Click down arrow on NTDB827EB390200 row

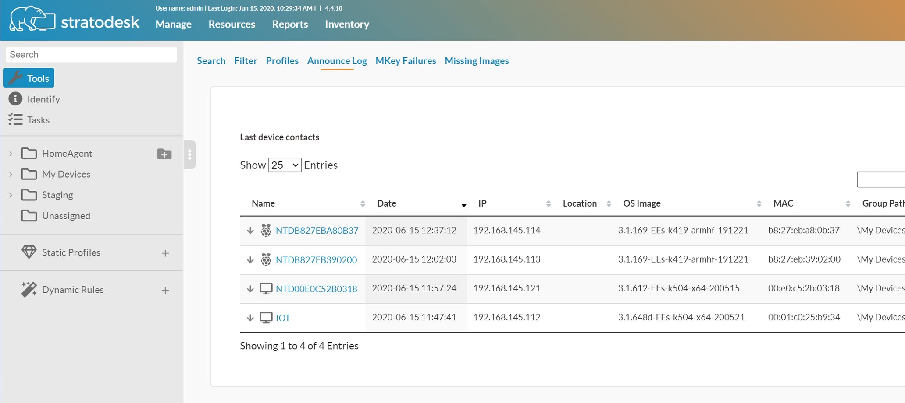(x=250, y=259)
